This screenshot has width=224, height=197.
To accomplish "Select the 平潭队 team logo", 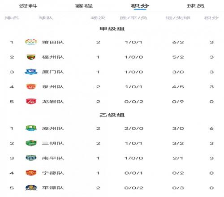I will point(31,188).
